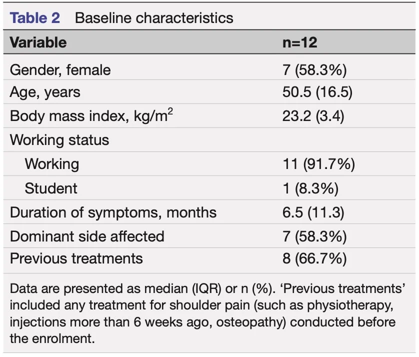Viewport: 419px width, 357px height.
Task: Select the 'Gender, female' row label
Action: coord(60,70)
